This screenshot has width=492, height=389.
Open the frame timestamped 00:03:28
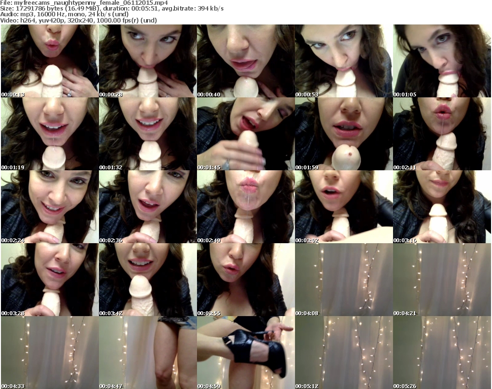49,280
